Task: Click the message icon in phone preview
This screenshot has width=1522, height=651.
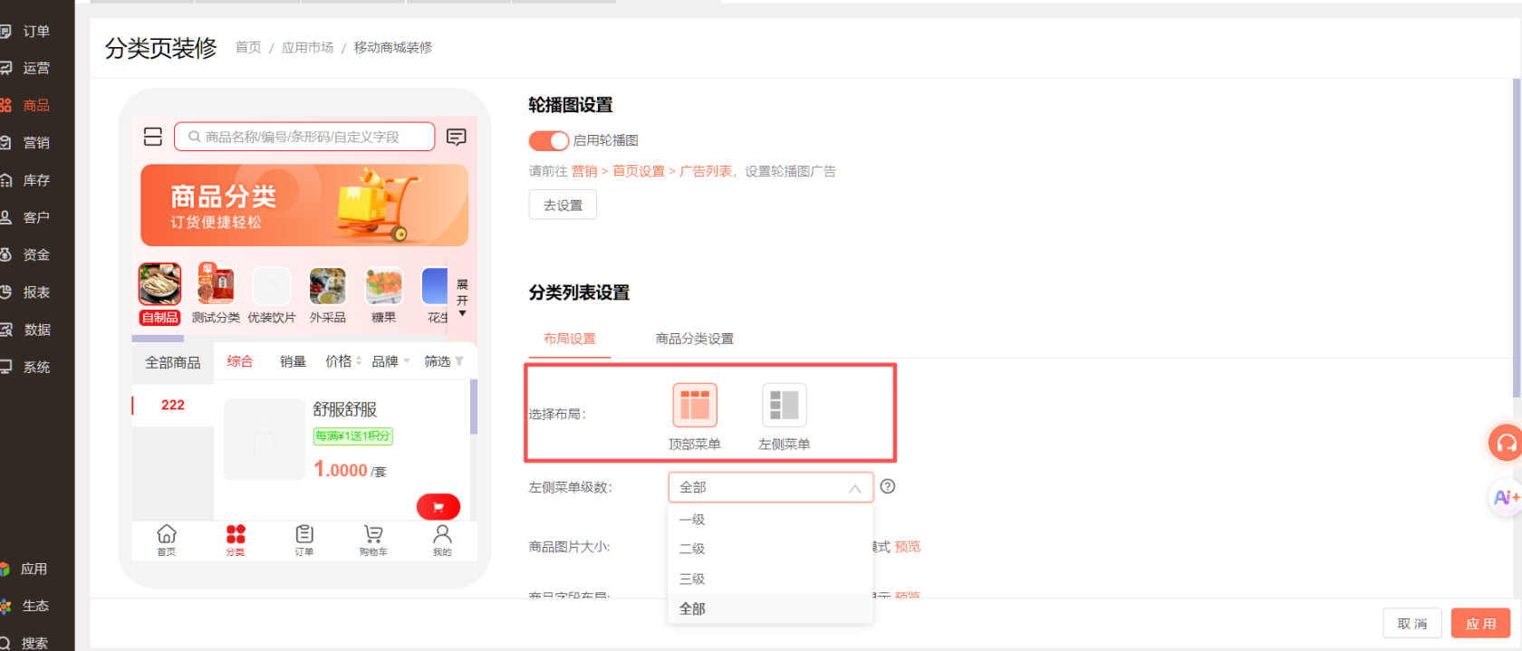Action: [457, 137]
